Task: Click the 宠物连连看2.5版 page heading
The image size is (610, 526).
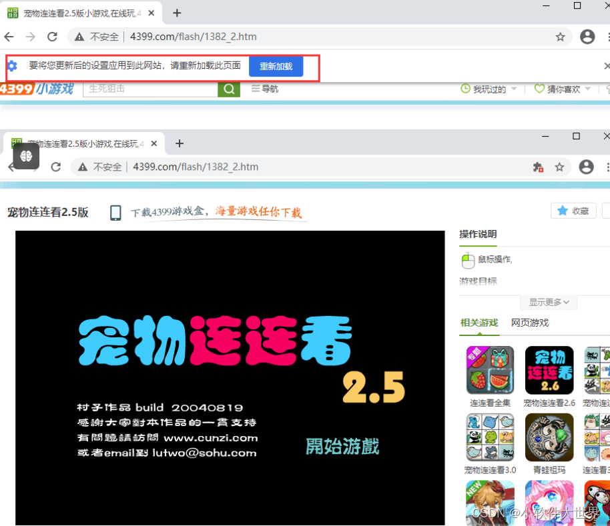Action: (48, 213)
